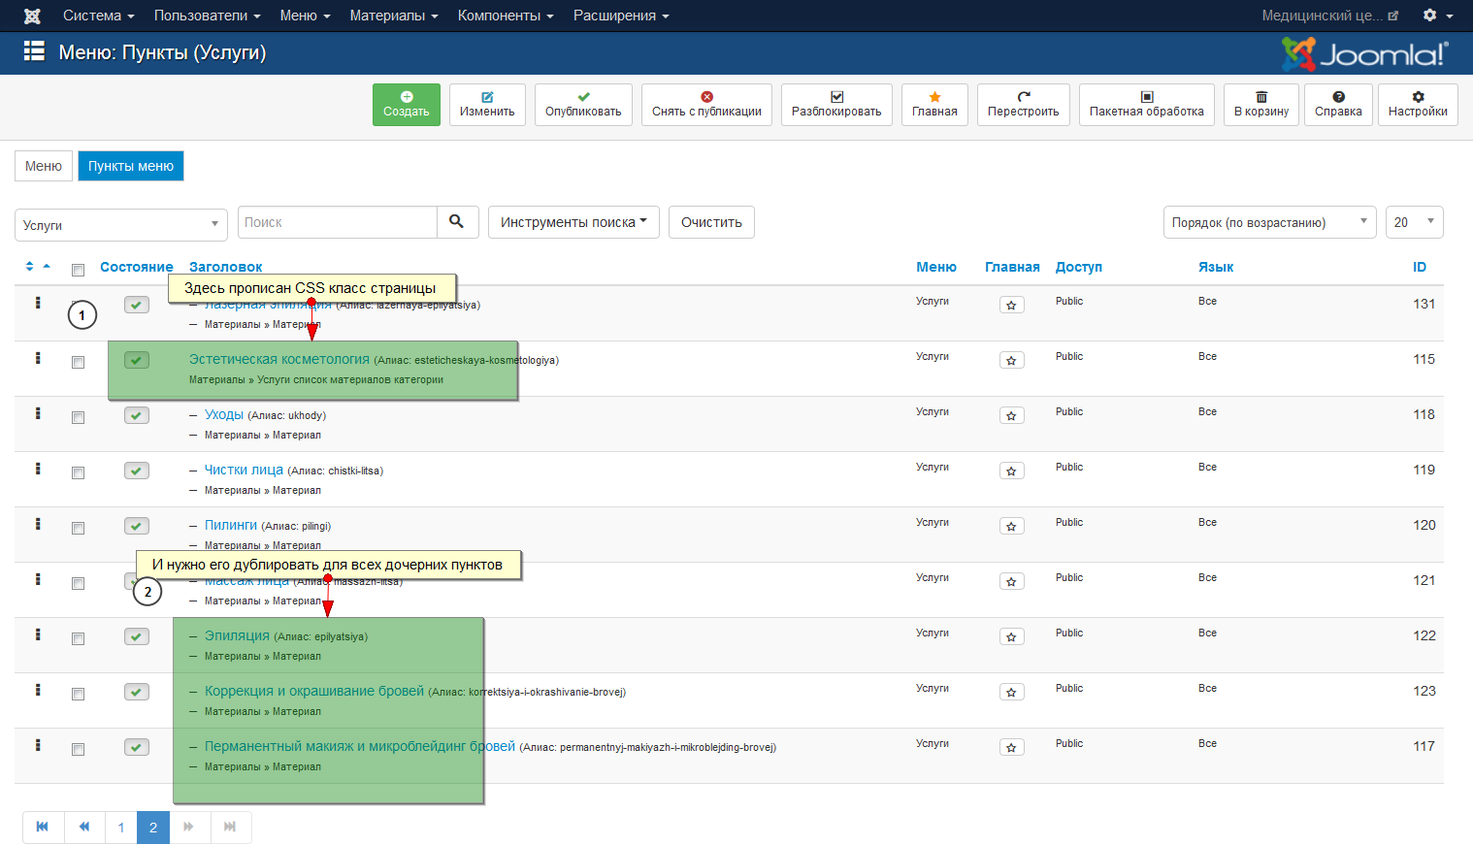The image size is (1473, 845).
Task: Click the В корзину trash button
Action: pos(1260,105)
